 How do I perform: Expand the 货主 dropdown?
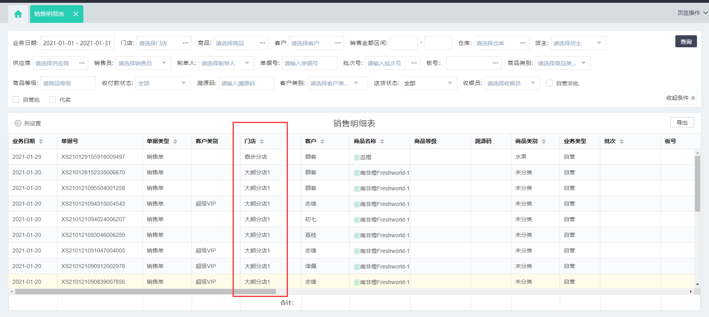click(599, 43)
